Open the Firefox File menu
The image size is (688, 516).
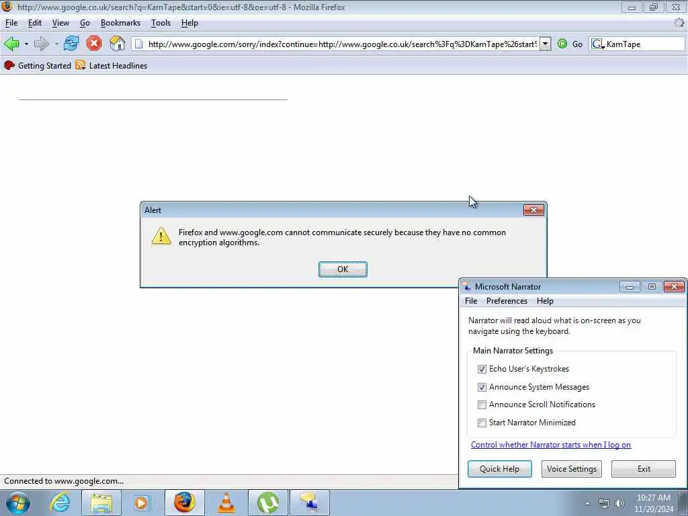(11, 23)
